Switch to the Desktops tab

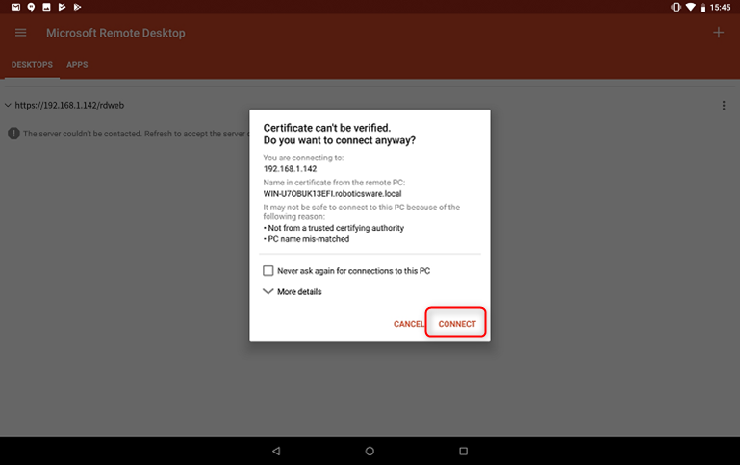point(32,65)
